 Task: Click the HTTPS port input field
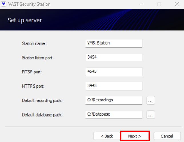coord(114,86)
